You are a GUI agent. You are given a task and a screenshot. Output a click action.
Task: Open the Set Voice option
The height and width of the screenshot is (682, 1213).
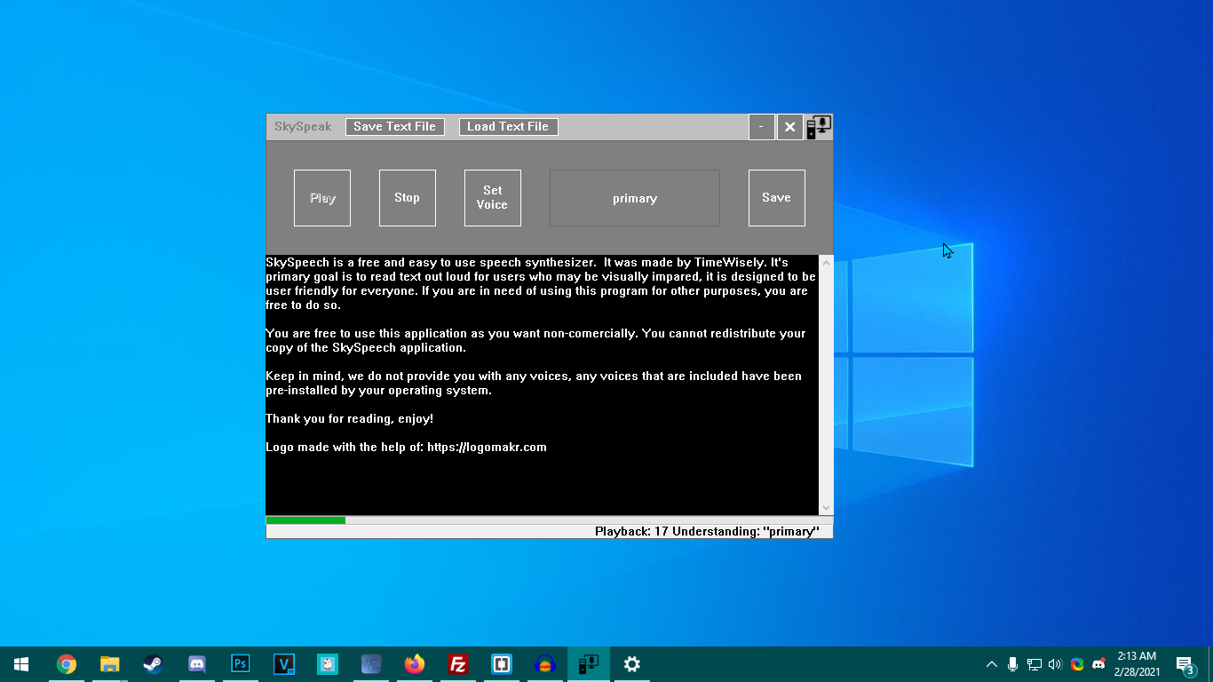492,198
